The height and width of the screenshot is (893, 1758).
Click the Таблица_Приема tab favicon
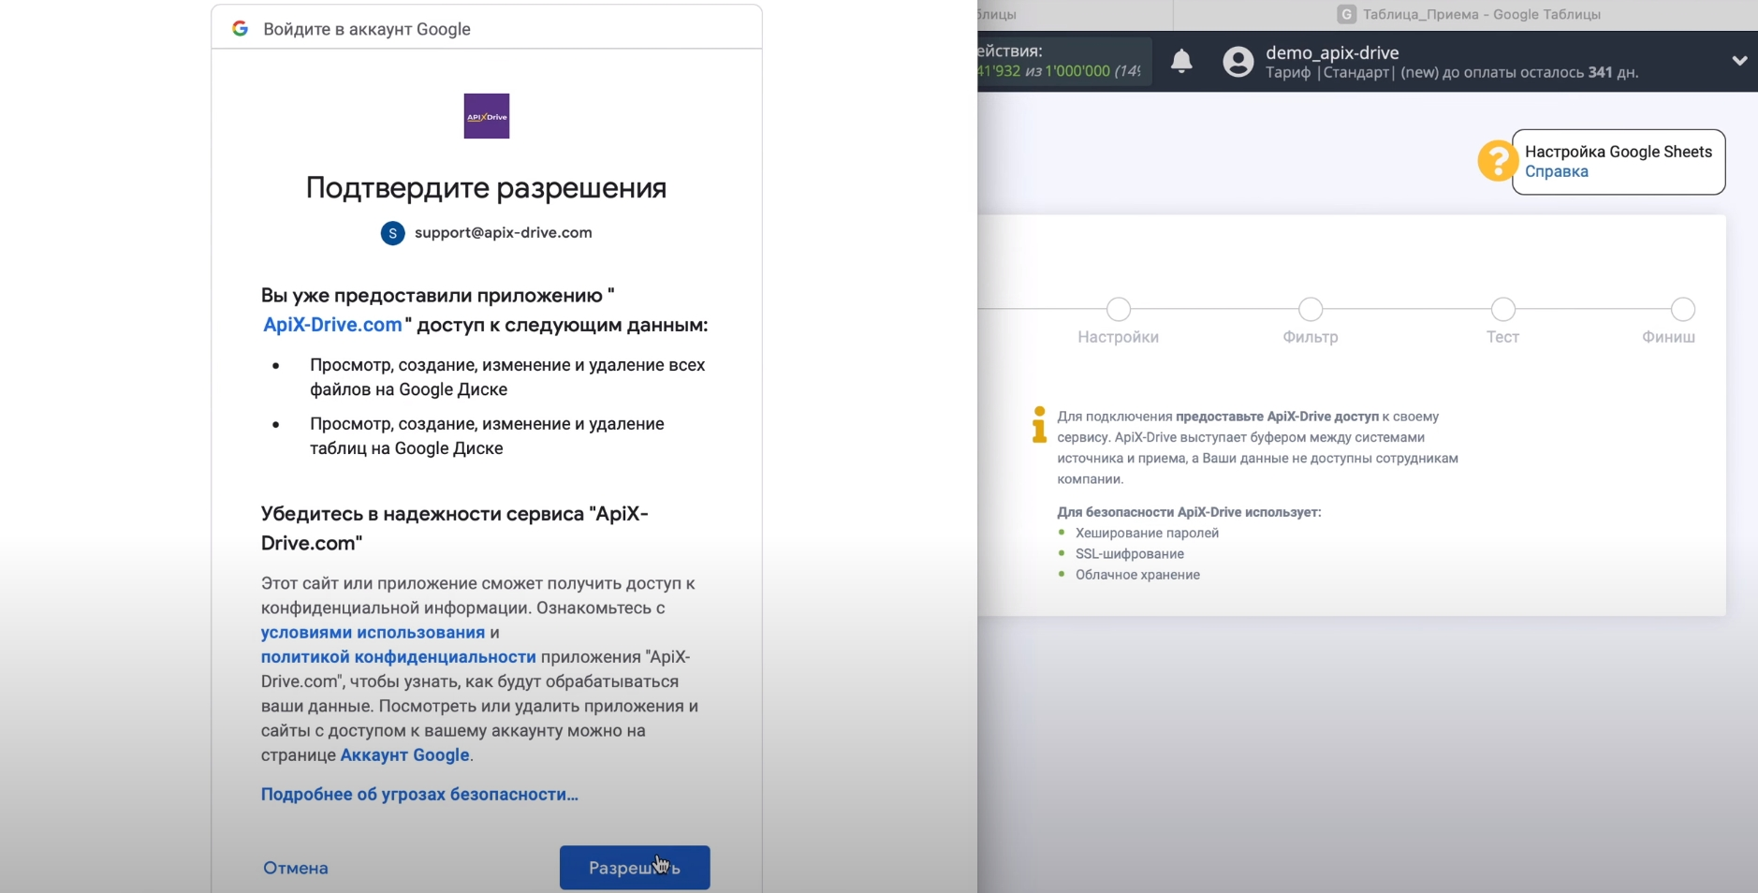coord(1346,14)
